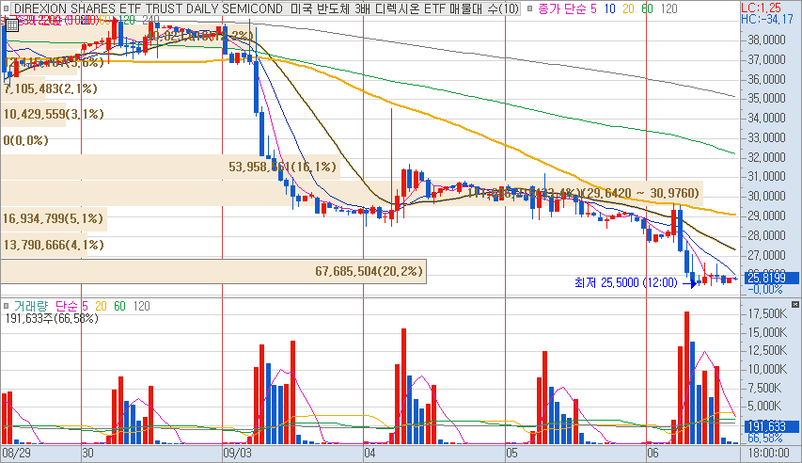Select the gray 120-period price average legend
The image size is (802, 463).
click(x=668, y=8)
